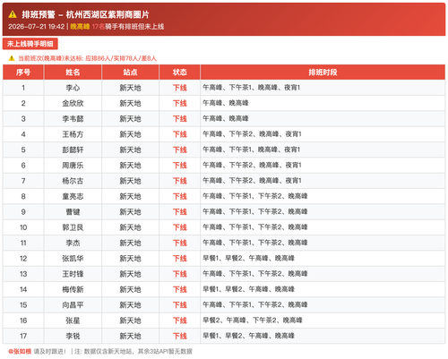This screenshot has height=359, width=448.
Task: Click the 17名骑手有排班但未上线 summary text
Action: [x=128, y=27]
